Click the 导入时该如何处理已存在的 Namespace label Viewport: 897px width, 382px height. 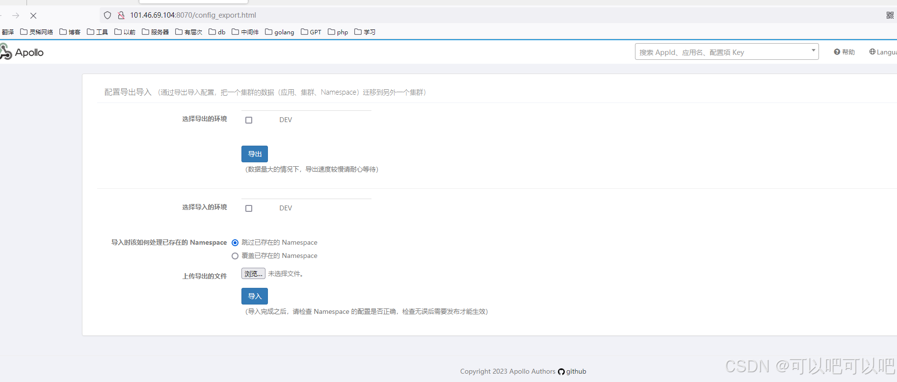169,242
